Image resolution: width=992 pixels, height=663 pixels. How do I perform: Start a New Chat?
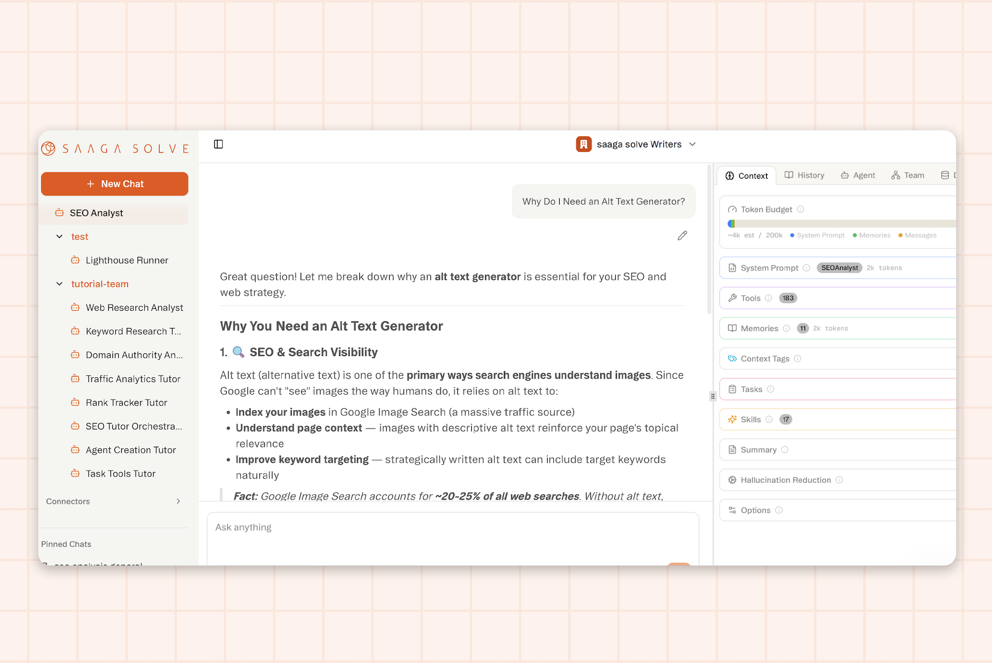[x=115, y=184]
